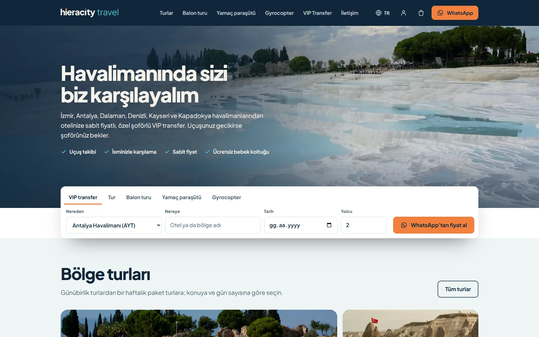Viewport: 539px width, 337px height.
Task: Click the orange WhatsApp header button
Action: (455, 13)
